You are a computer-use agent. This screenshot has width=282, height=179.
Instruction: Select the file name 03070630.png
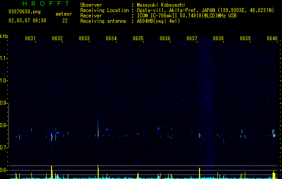(x=25, y=12)
